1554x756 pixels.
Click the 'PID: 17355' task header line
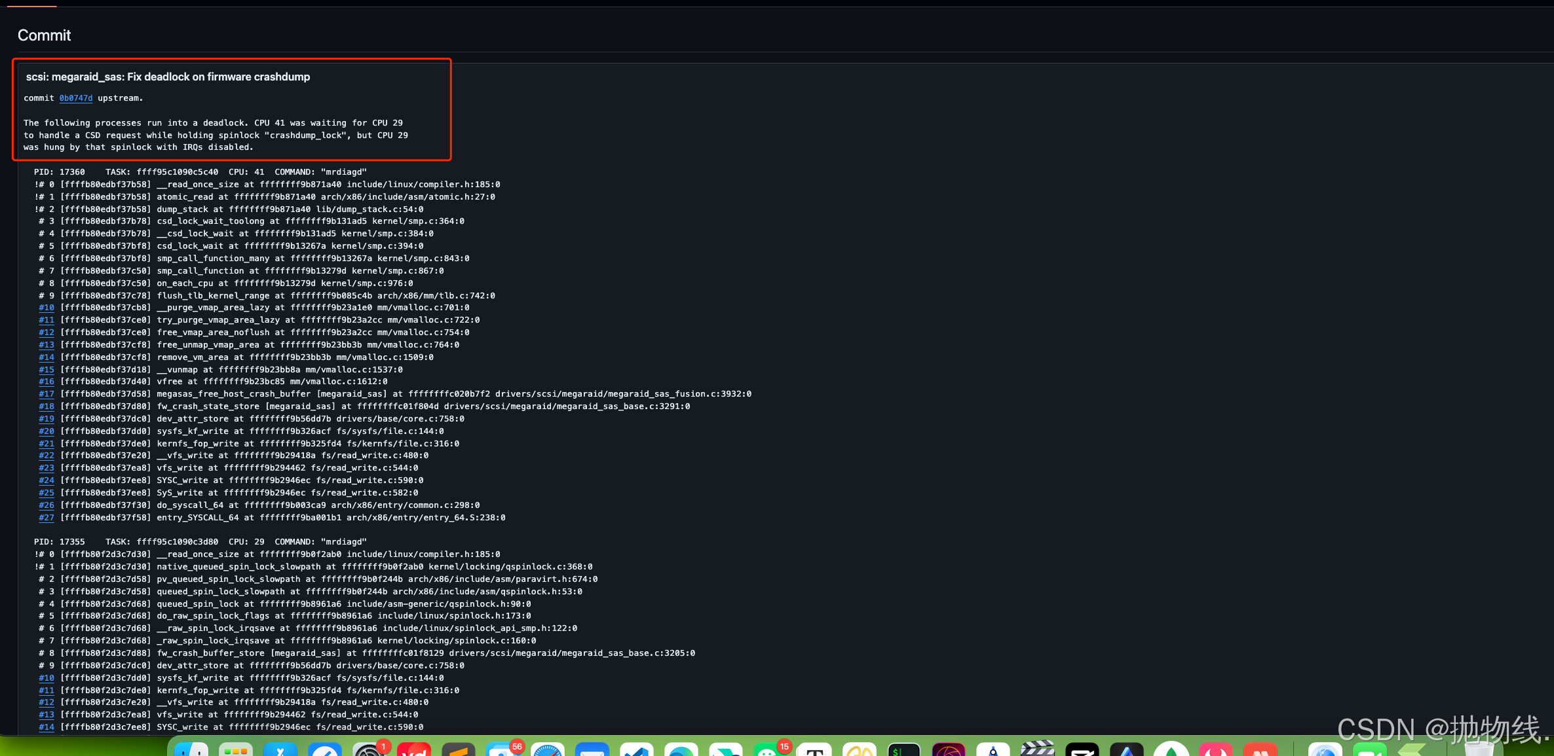(x=200, y=542)
